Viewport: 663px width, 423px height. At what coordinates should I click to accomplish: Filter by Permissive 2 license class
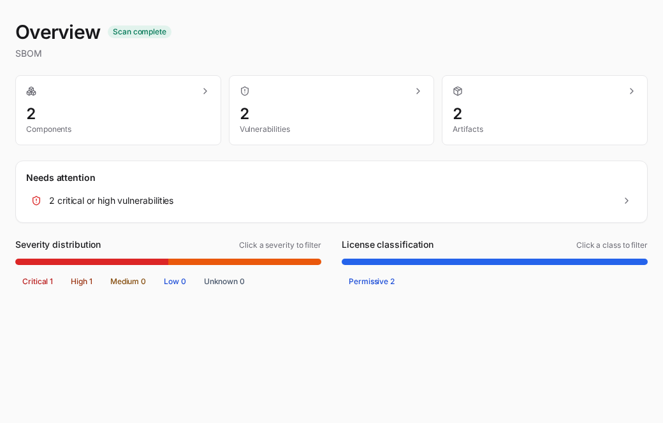[x=372, y=282]
